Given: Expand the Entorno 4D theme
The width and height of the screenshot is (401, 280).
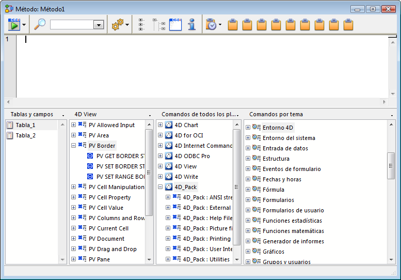Looking at the screenshot, I should coord(248,127).
